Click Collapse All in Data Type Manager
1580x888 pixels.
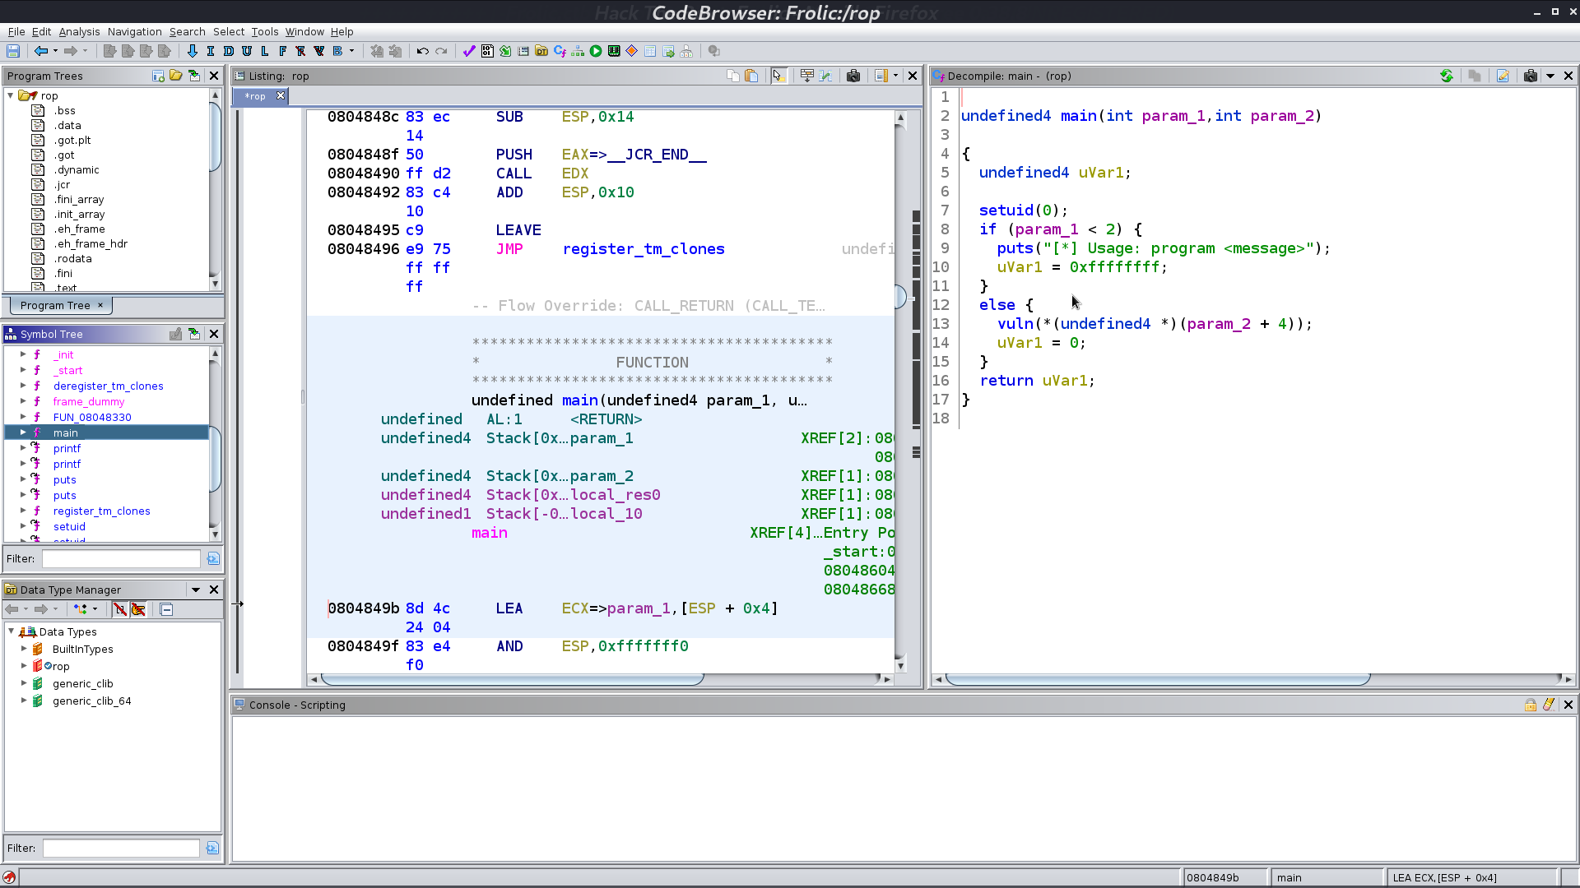coord(166,609)
